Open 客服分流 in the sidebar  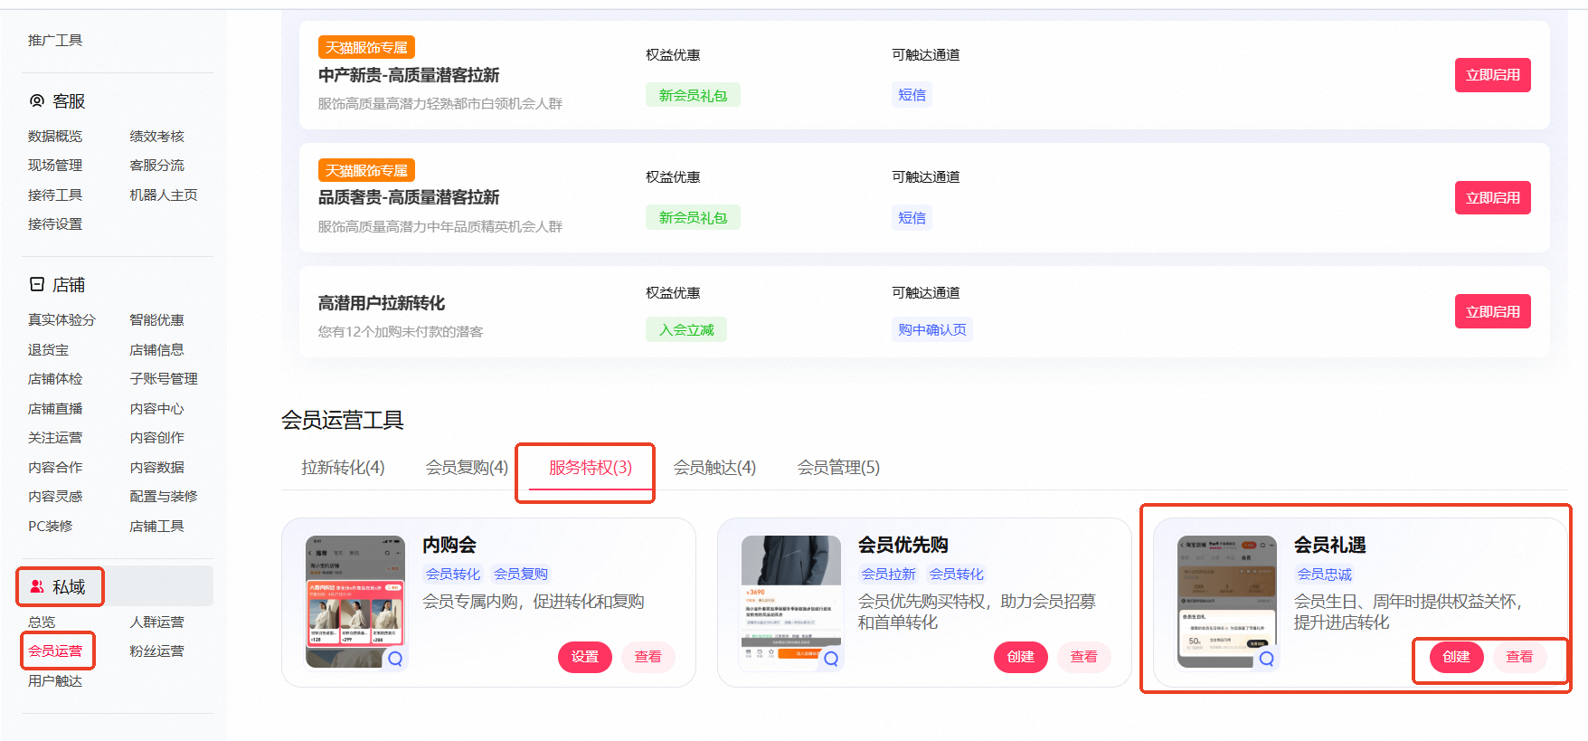click(156, 166)
